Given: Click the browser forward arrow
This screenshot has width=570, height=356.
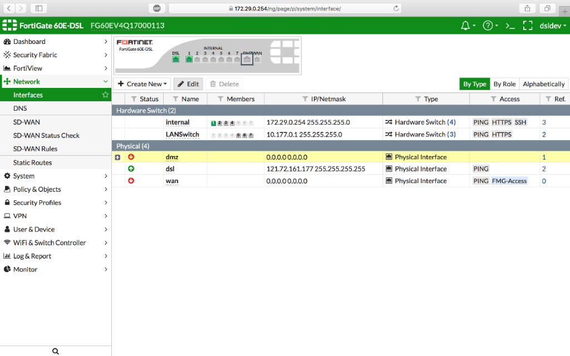Looking at the screenshot, I should point(21,8).
